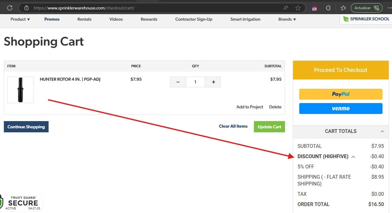Decrease quantity with the minus button
This screenshot has width=392, height=213.
178,82
